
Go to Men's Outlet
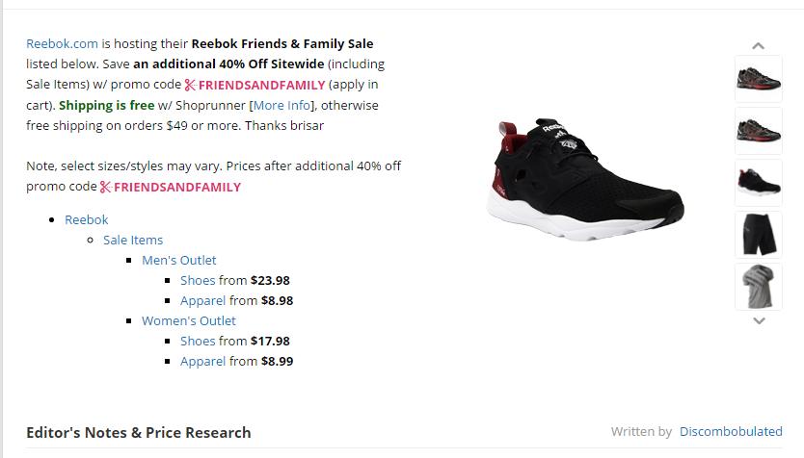pos(179,260)
